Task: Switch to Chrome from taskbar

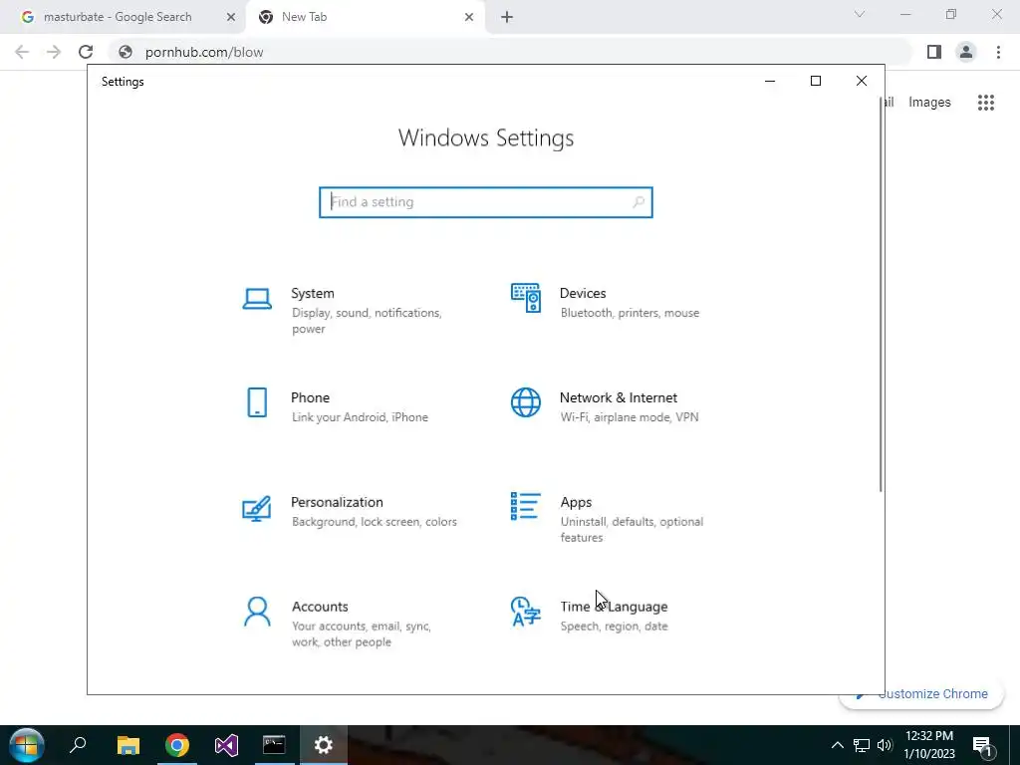Action: click(177, 745)
